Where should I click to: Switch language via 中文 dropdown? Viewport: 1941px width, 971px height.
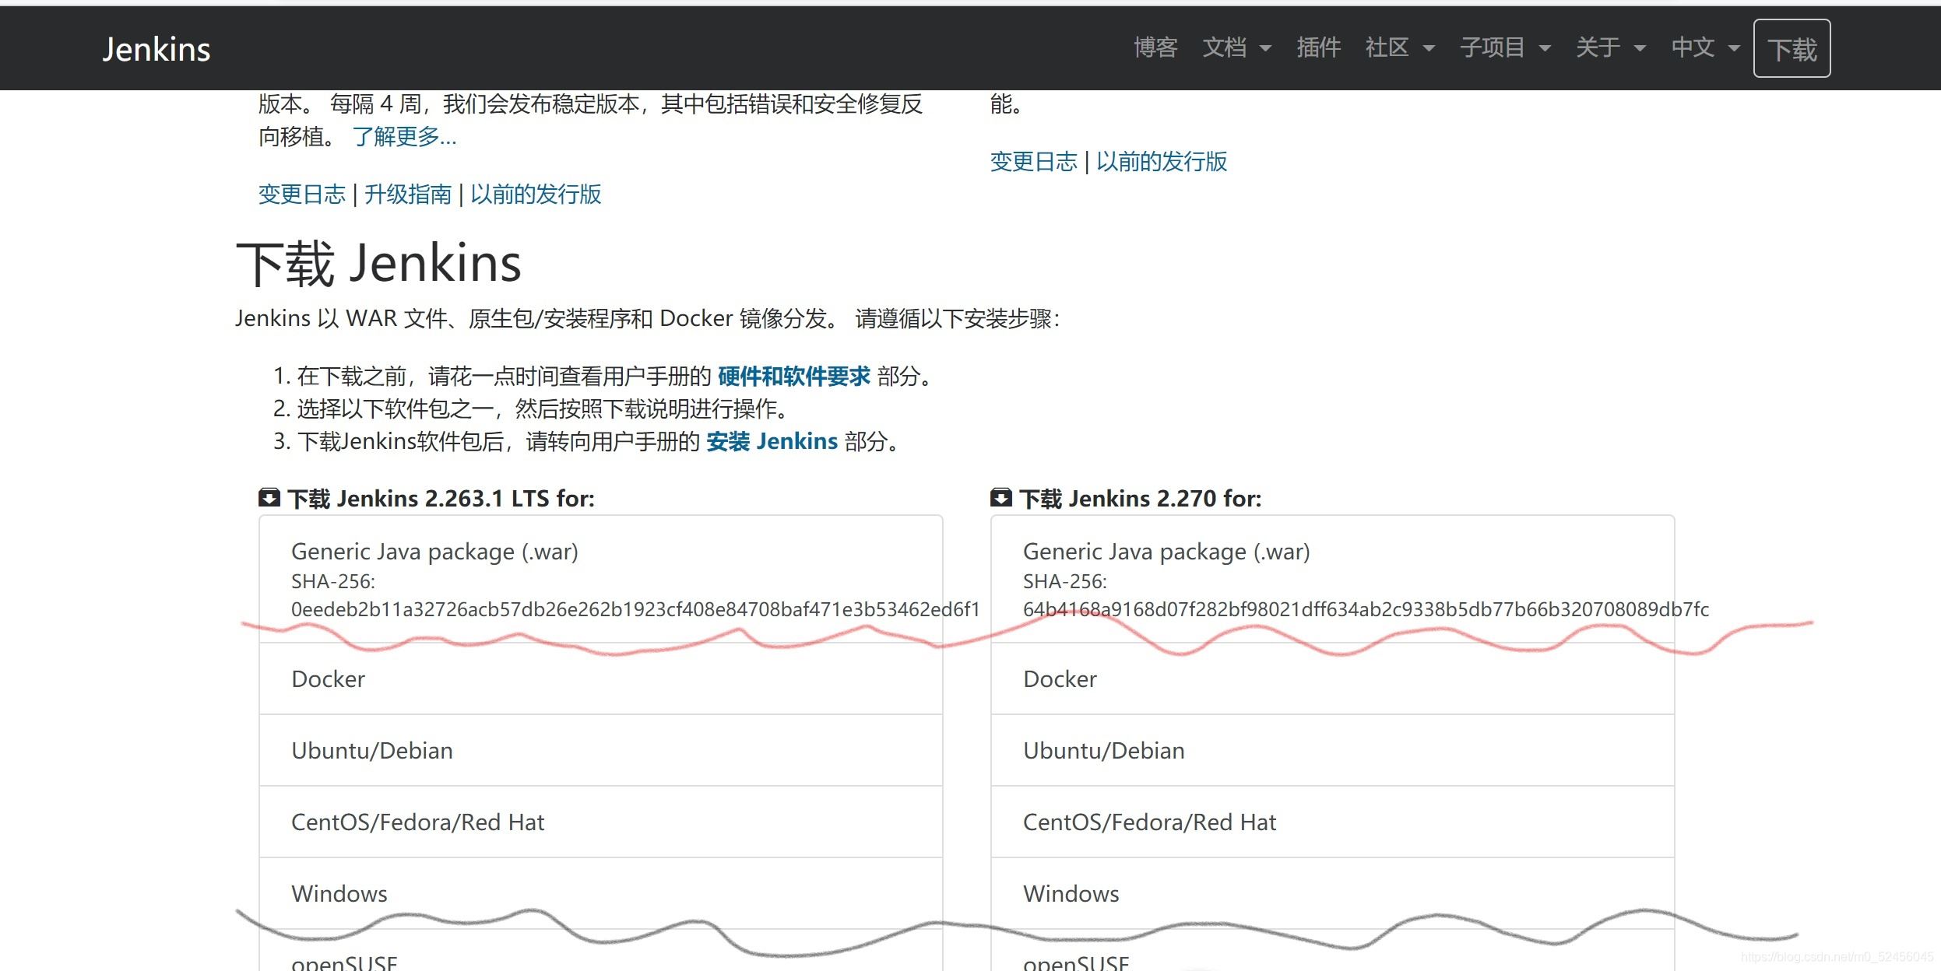click(1705, 47)
